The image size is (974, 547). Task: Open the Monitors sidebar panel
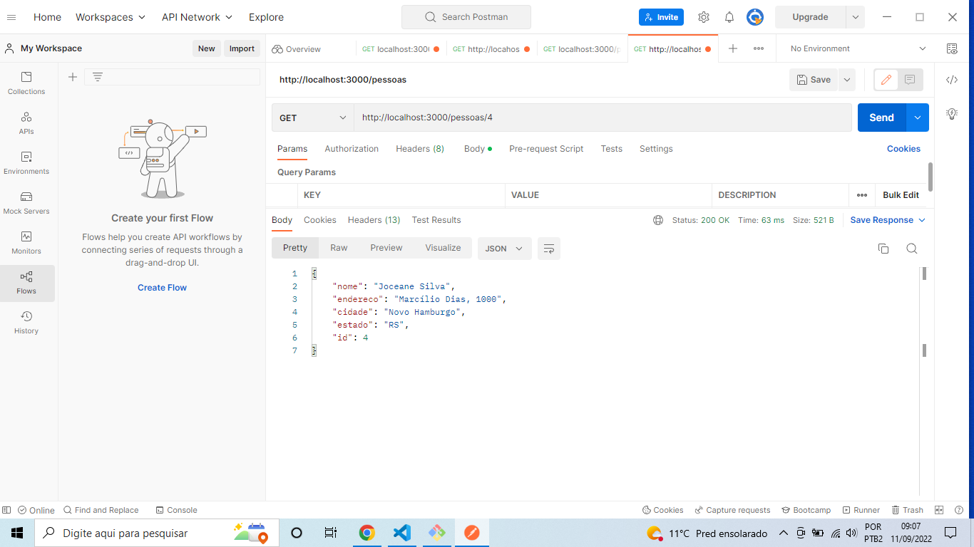[26, 243]
